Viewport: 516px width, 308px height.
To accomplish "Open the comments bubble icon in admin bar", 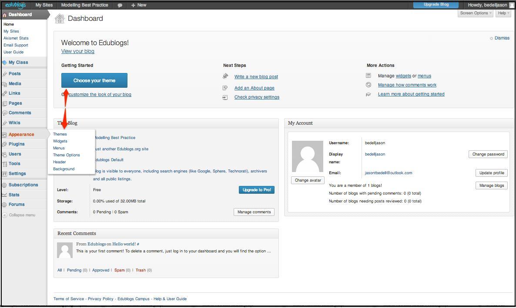I will [120, 5].
